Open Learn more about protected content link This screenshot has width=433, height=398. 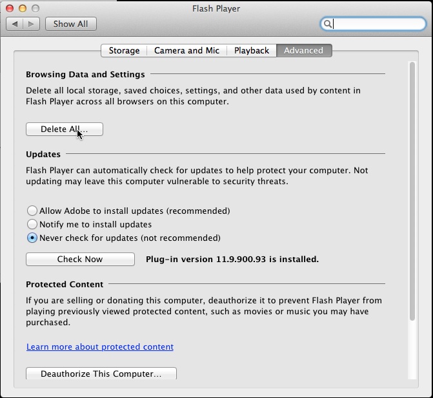pyautogui.click(x=100, y=346)
